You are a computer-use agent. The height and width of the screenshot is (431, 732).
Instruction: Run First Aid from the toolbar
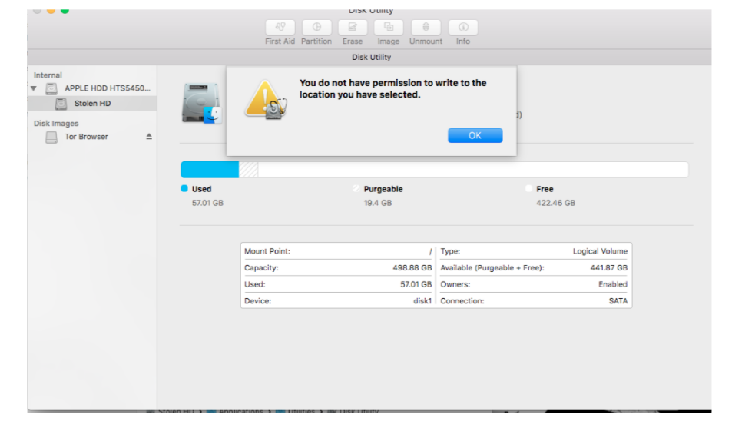pos(280,28)
